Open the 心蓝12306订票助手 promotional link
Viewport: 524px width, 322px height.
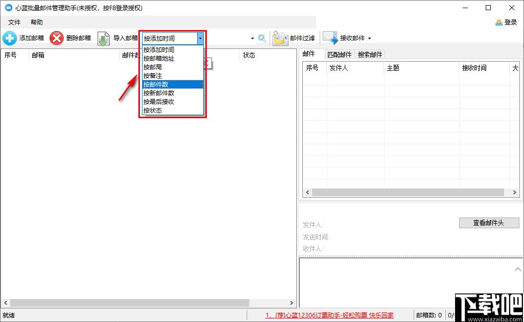pos(329,315)
